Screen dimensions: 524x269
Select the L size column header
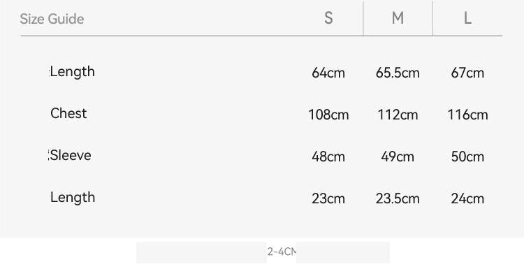tap(467, 18)
